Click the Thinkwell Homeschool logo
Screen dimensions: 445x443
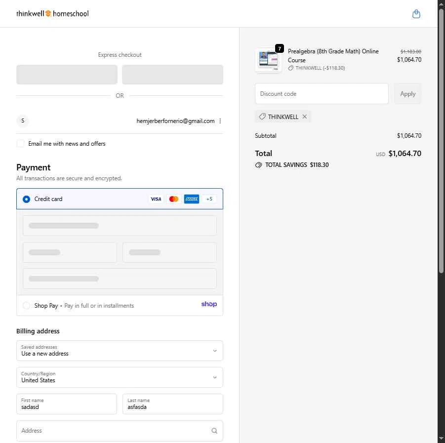(52, 14)
